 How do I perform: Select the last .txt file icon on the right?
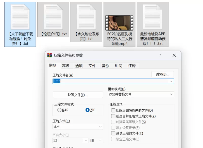coord(153,17)
